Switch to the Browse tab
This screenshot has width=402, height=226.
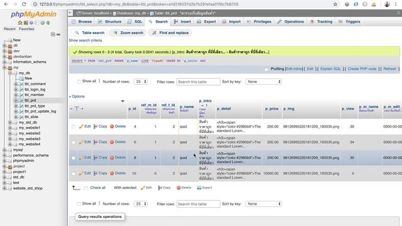82,22
